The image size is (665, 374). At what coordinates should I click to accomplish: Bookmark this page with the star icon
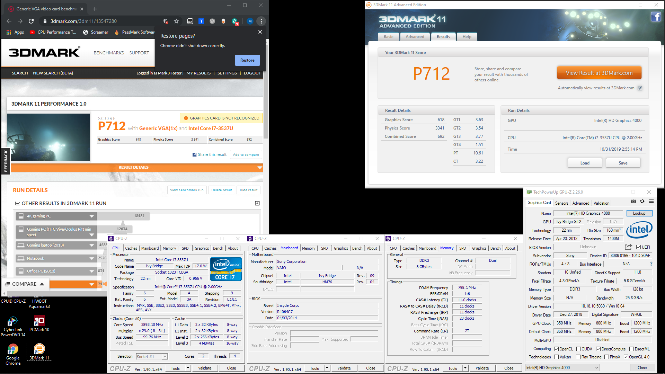(x=176, y=21)
